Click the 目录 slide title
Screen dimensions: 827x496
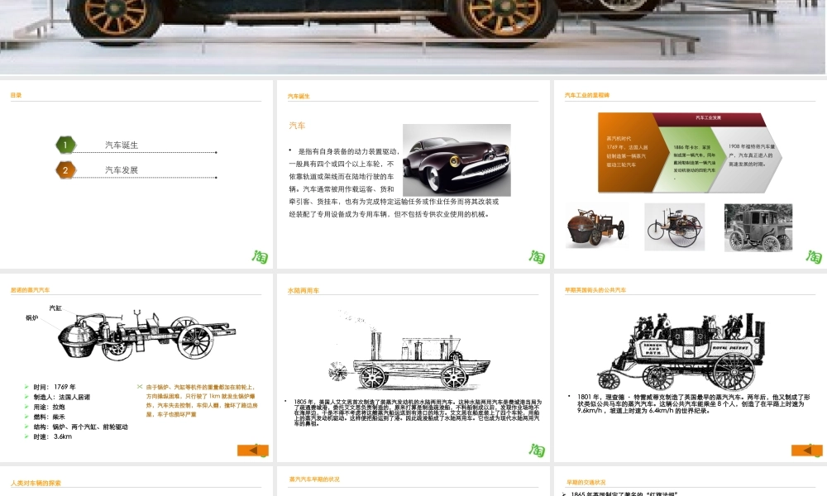(16, 95)
